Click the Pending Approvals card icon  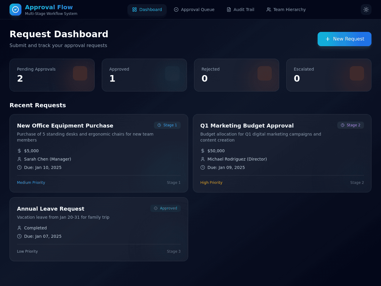80,73
